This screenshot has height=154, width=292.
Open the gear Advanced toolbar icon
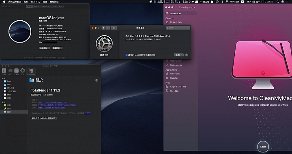click(23, 72)
